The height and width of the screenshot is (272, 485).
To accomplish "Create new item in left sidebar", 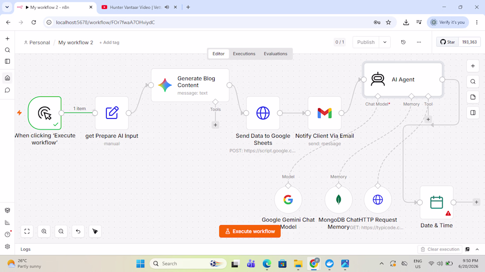I will (7, 39).
